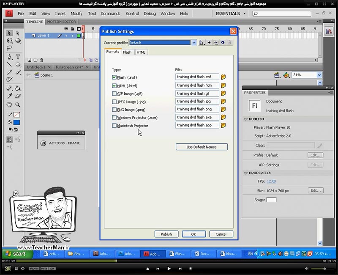Open stage zoom 31% dropdown
Viewport: 338px width, 275px height.
[319, 75]
